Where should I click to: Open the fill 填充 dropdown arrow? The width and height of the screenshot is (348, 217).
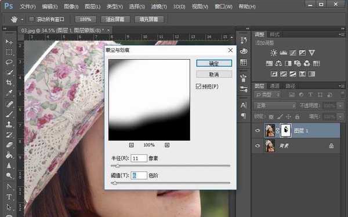pos(340,116)
